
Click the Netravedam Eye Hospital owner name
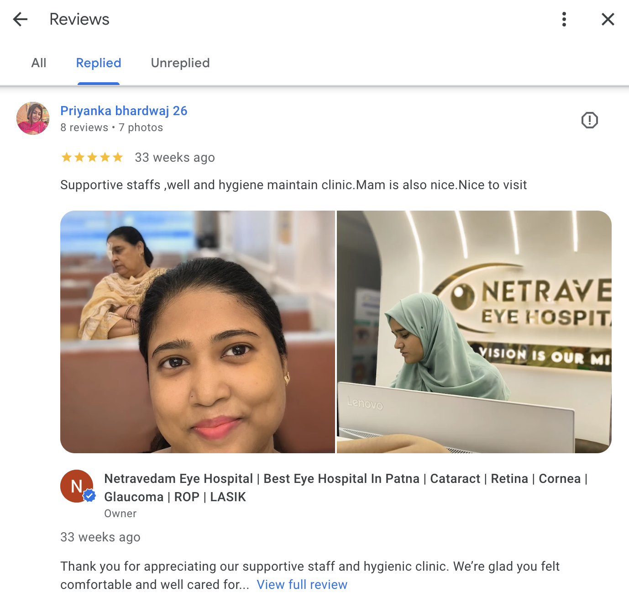coord(346,487)
